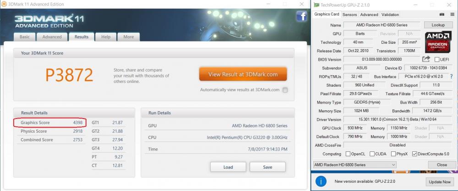Click the Memory Type GDDR5 (Hynix) field

pos(367,102)
